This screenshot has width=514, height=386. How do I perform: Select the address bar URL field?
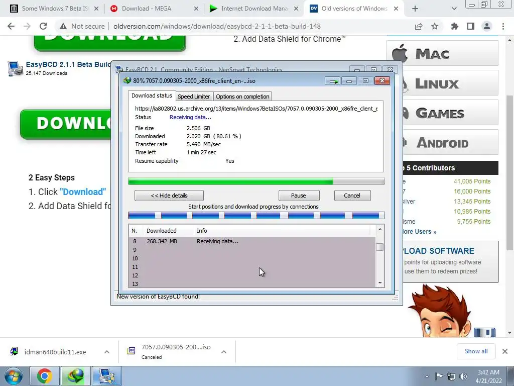pos(217,26)
